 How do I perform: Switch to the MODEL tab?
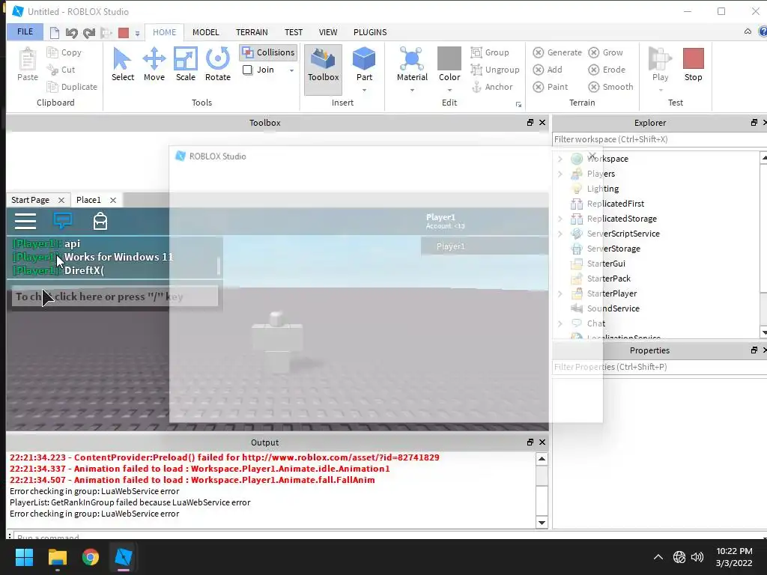point(205,32)
